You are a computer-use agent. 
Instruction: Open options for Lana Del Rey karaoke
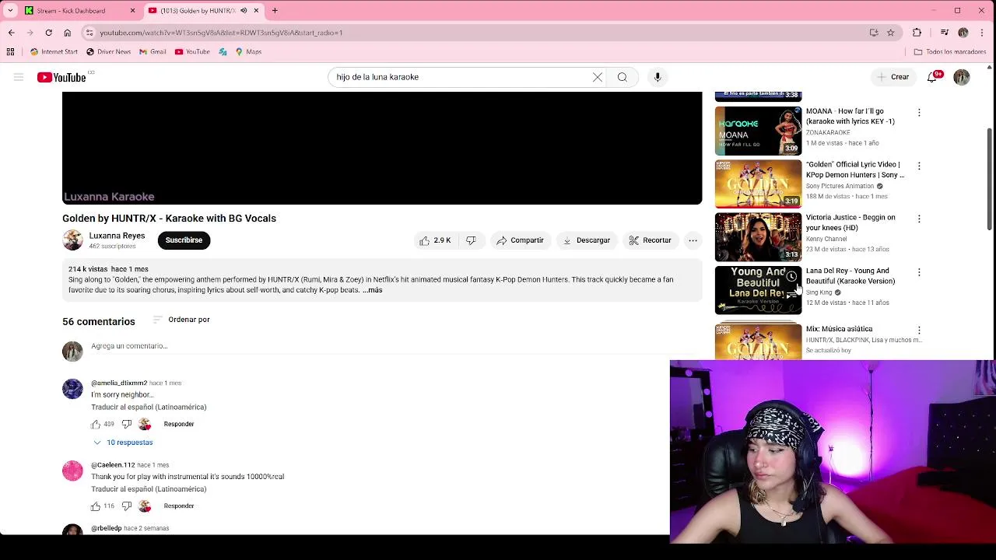tap(919, 272)
